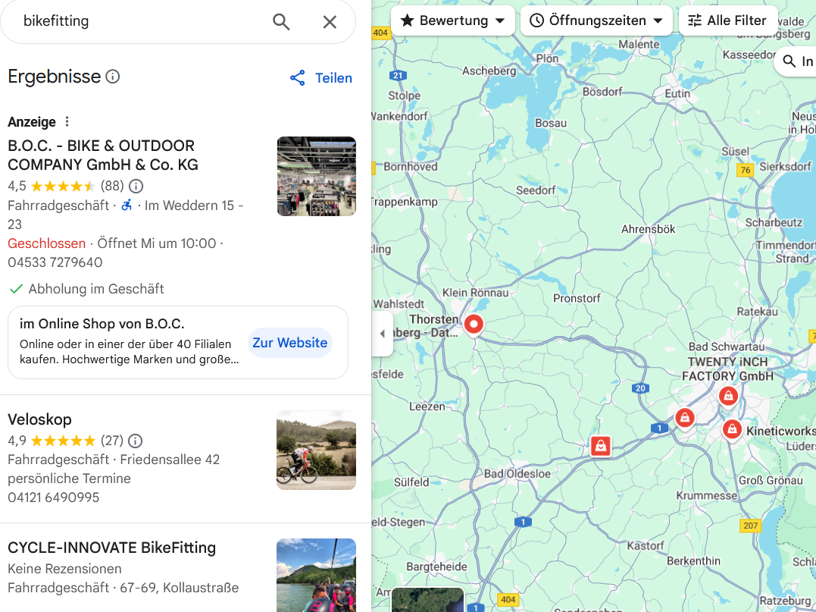
Task: Click Zur Website button
Action: pos(290,343)
